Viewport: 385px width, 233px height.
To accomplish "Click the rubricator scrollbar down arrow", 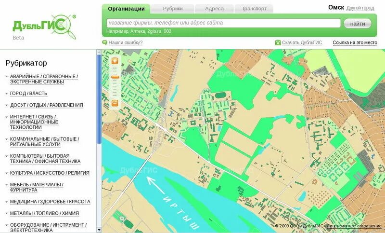I will (99, 230).
